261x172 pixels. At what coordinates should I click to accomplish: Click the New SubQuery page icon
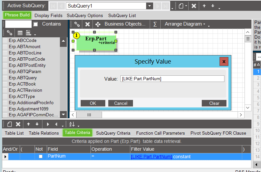click(181, 6)
